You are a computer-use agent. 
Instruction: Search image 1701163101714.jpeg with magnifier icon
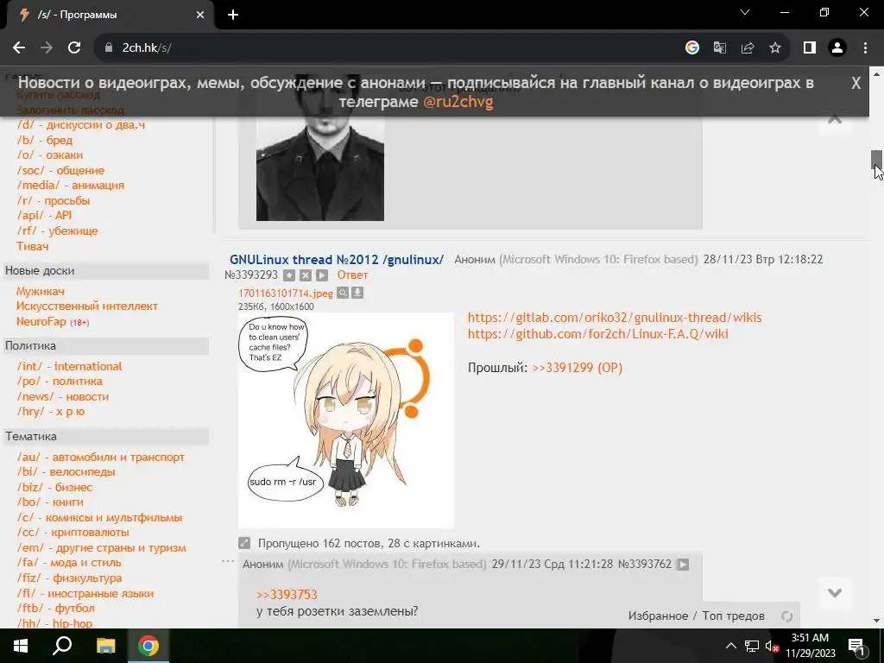pyautogui.click(x=342, y=293)
